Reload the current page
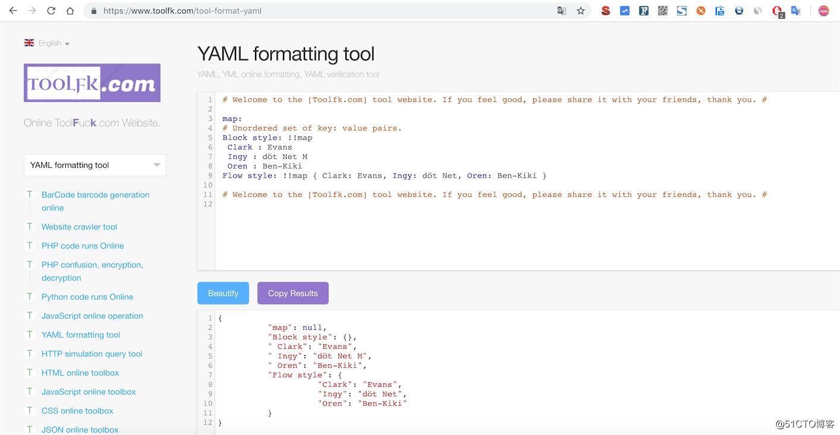Screen dimensions: 840x435 point(51,11)
